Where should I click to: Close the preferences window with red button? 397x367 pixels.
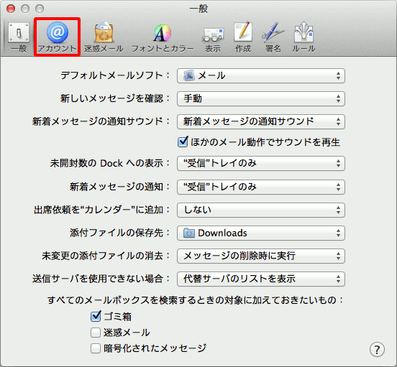[x=11, y=9]
